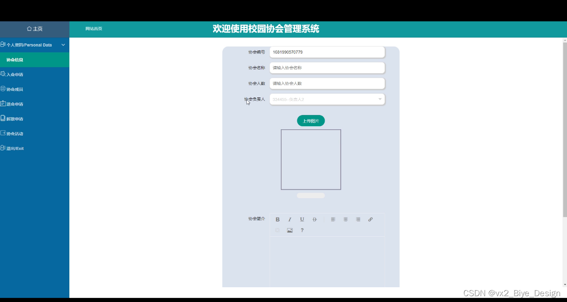Click the icon next to 协会活动
This screenshot has height=302, width=567.
coord(3,133)
